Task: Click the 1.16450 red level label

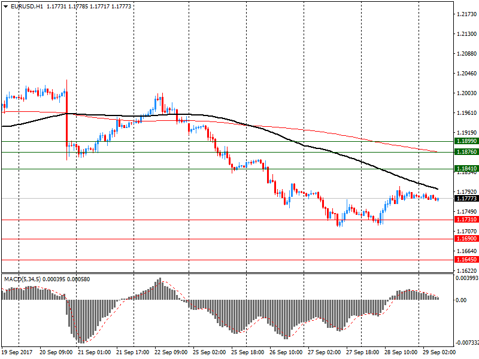Action: [466, 260]
